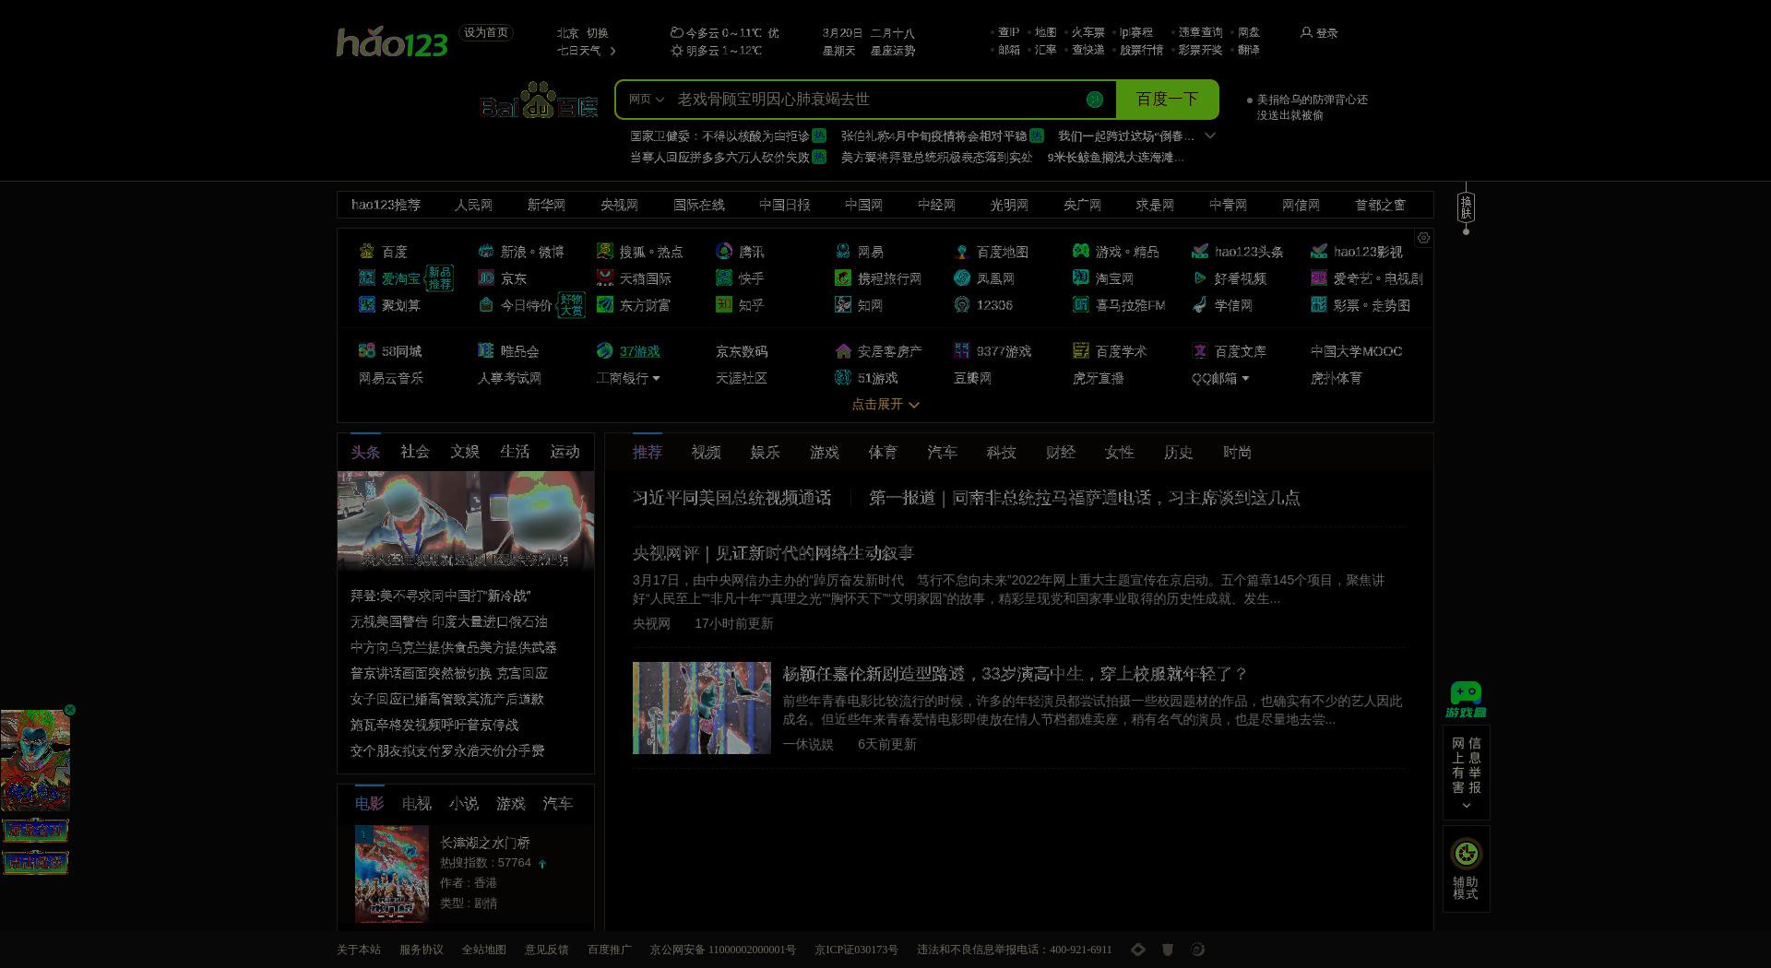Image resolution: width=1771 pixels, height=968 pixels.
Task: Click the 切换 city link
Action: pos(597,32)
